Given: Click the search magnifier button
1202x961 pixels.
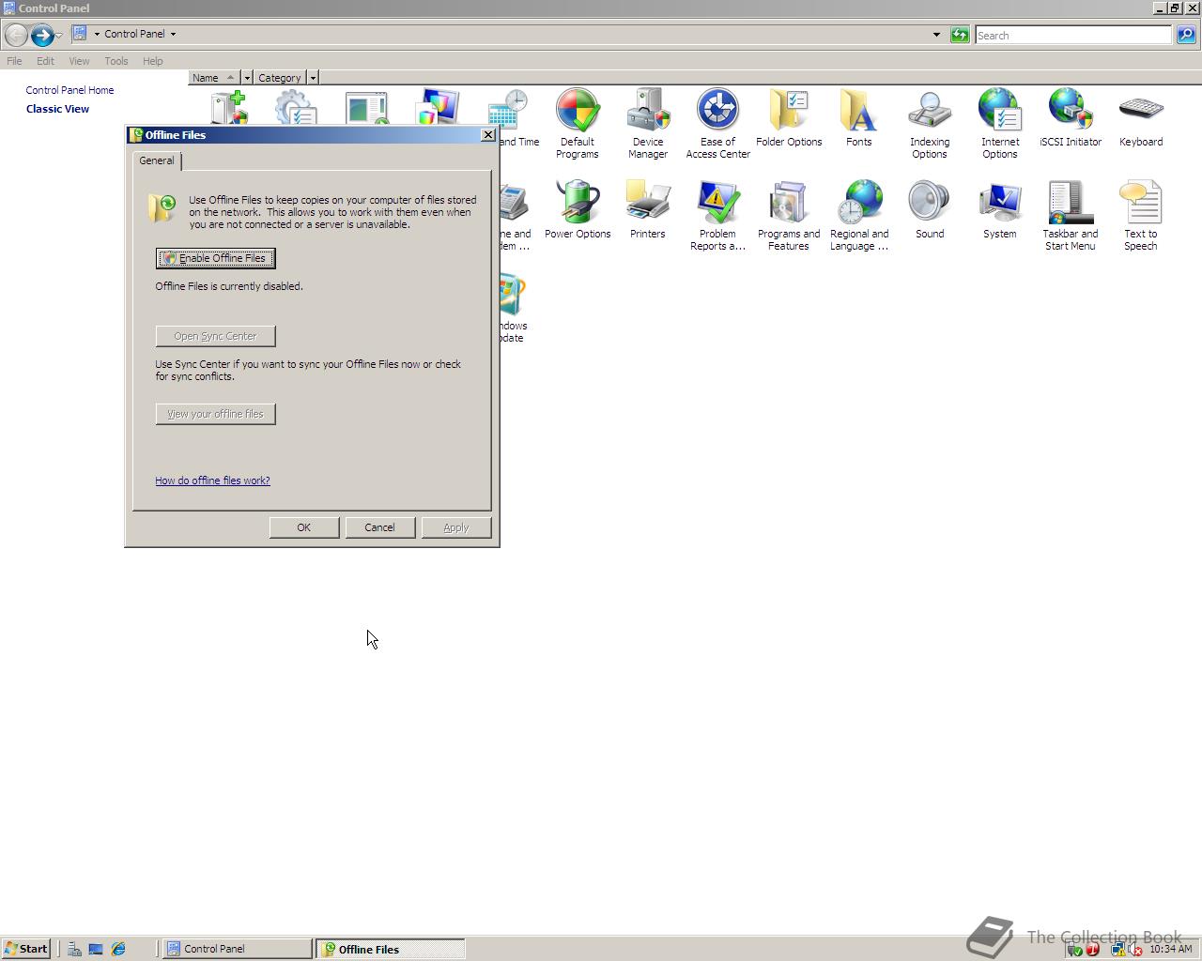Looking at the screenshot, I should coord(1186,35).
